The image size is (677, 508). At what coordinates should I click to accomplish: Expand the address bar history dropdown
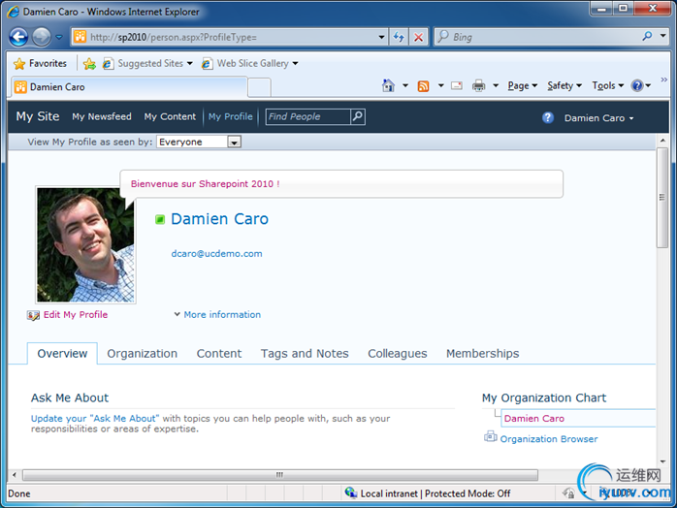tap(381, 37)
